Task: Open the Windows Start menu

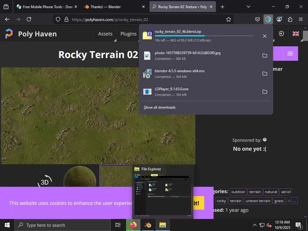Action: (7, 225)
